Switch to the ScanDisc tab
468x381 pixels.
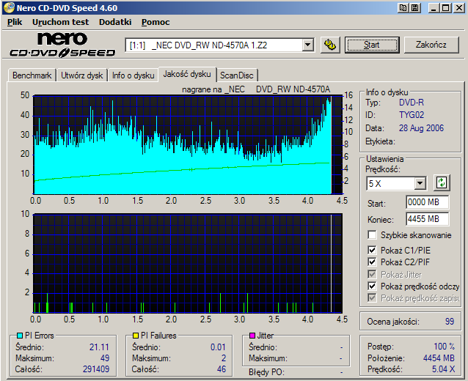[237, 75]
